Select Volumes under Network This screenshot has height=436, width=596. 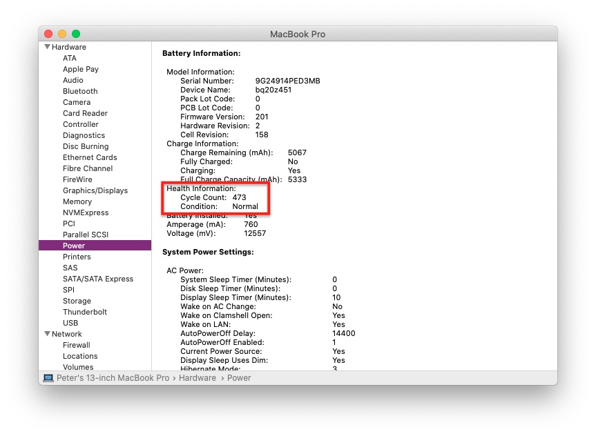(x=78, y=367)
